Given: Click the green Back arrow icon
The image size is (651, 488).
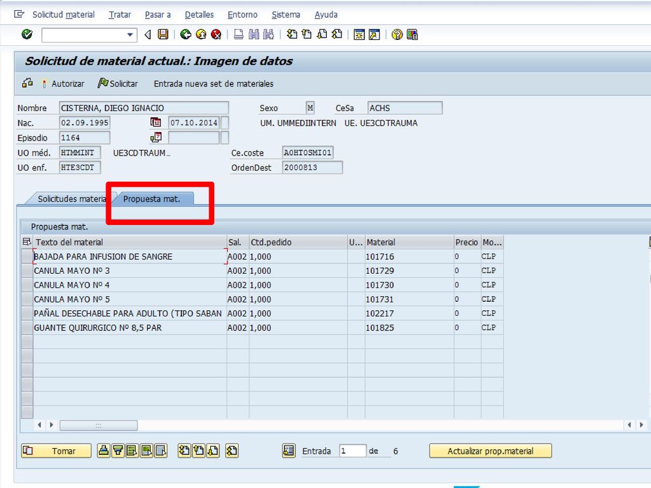Looking at the screenshot, I should tap(186, 34).
